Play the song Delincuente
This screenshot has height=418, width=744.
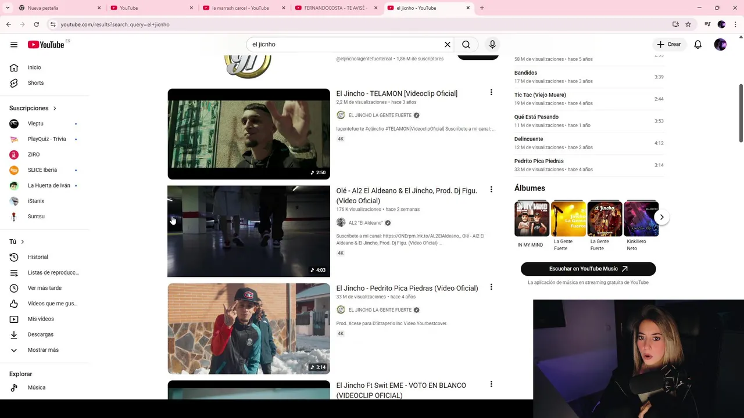click(x=589, y=143)
